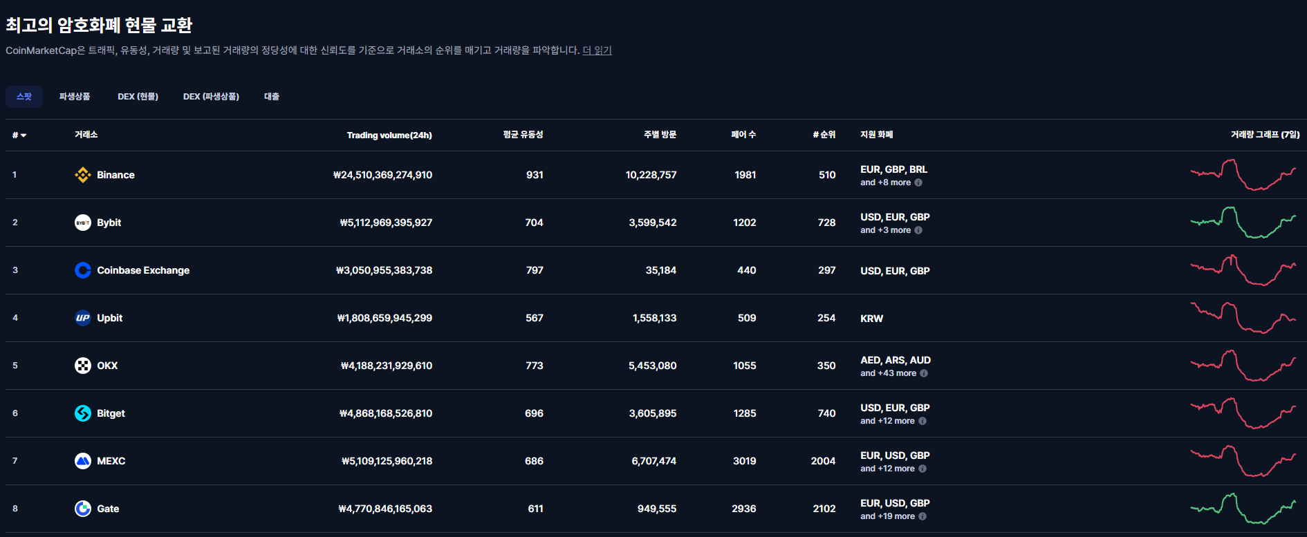
Task: Open Bitget's 7-day volume graph
Action: pos(1243,413)
